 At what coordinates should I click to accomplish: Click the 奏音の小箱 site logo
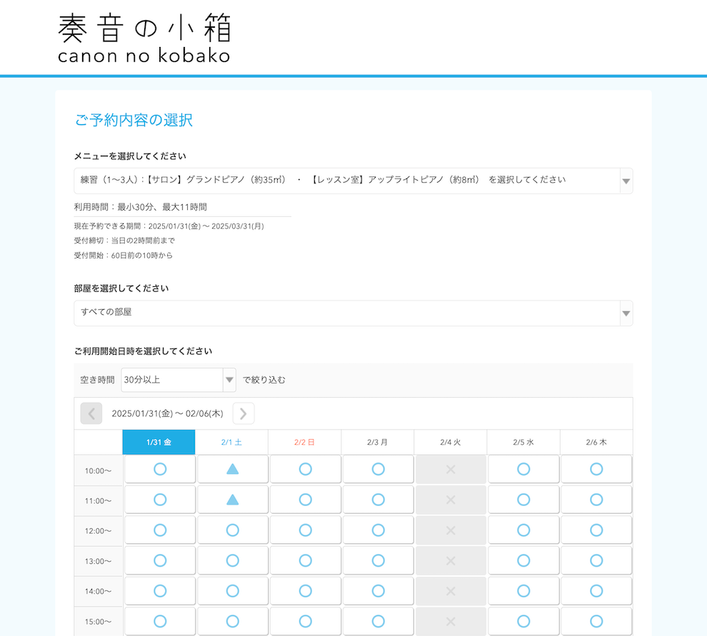tap(144, 38)
